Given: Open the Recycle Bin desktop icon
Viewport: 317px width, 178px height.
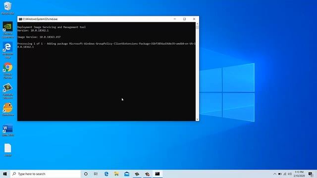Looking at the screenshot, I should pos(8,8).
